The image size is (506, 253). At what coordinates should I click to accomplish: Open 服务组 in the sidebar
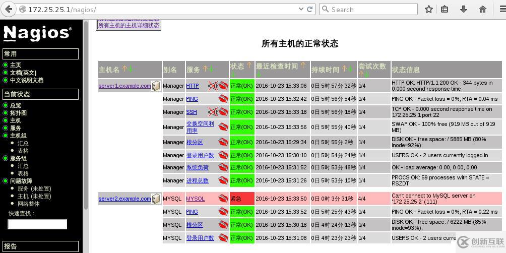(18, 158)
